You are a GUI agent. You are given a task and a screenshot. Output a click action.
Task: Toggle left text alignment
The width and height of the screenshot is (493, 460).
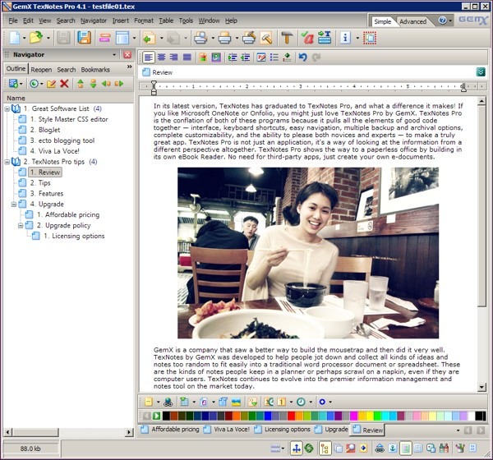tap(149, 57)
